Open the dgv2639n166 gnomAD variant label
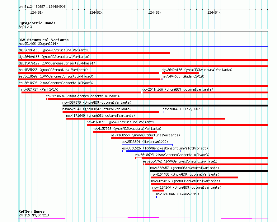This screenshot has height=222, width=277. 54,50
